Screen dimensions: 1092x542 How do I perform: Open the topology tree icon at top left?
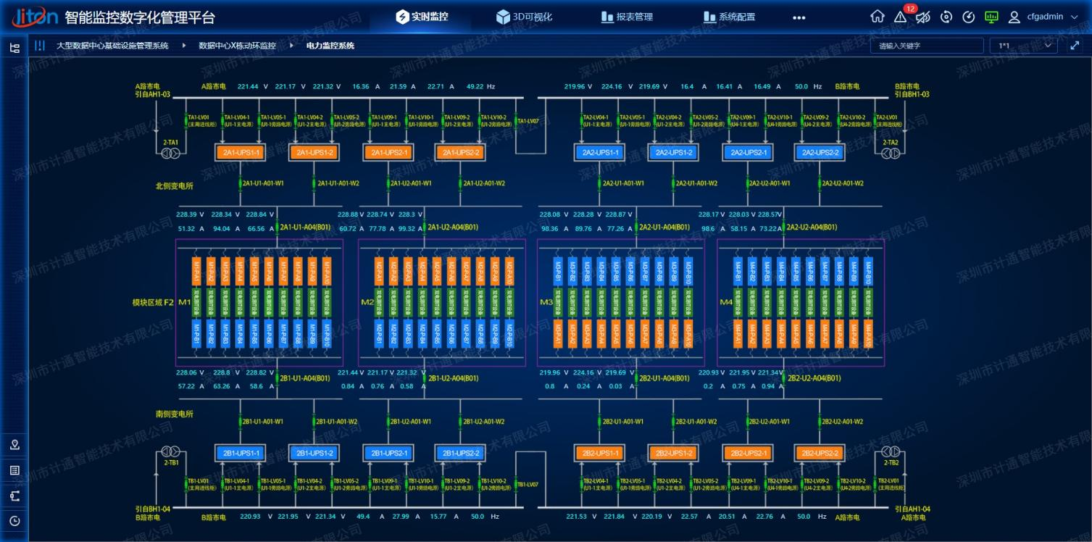[14, 48]
